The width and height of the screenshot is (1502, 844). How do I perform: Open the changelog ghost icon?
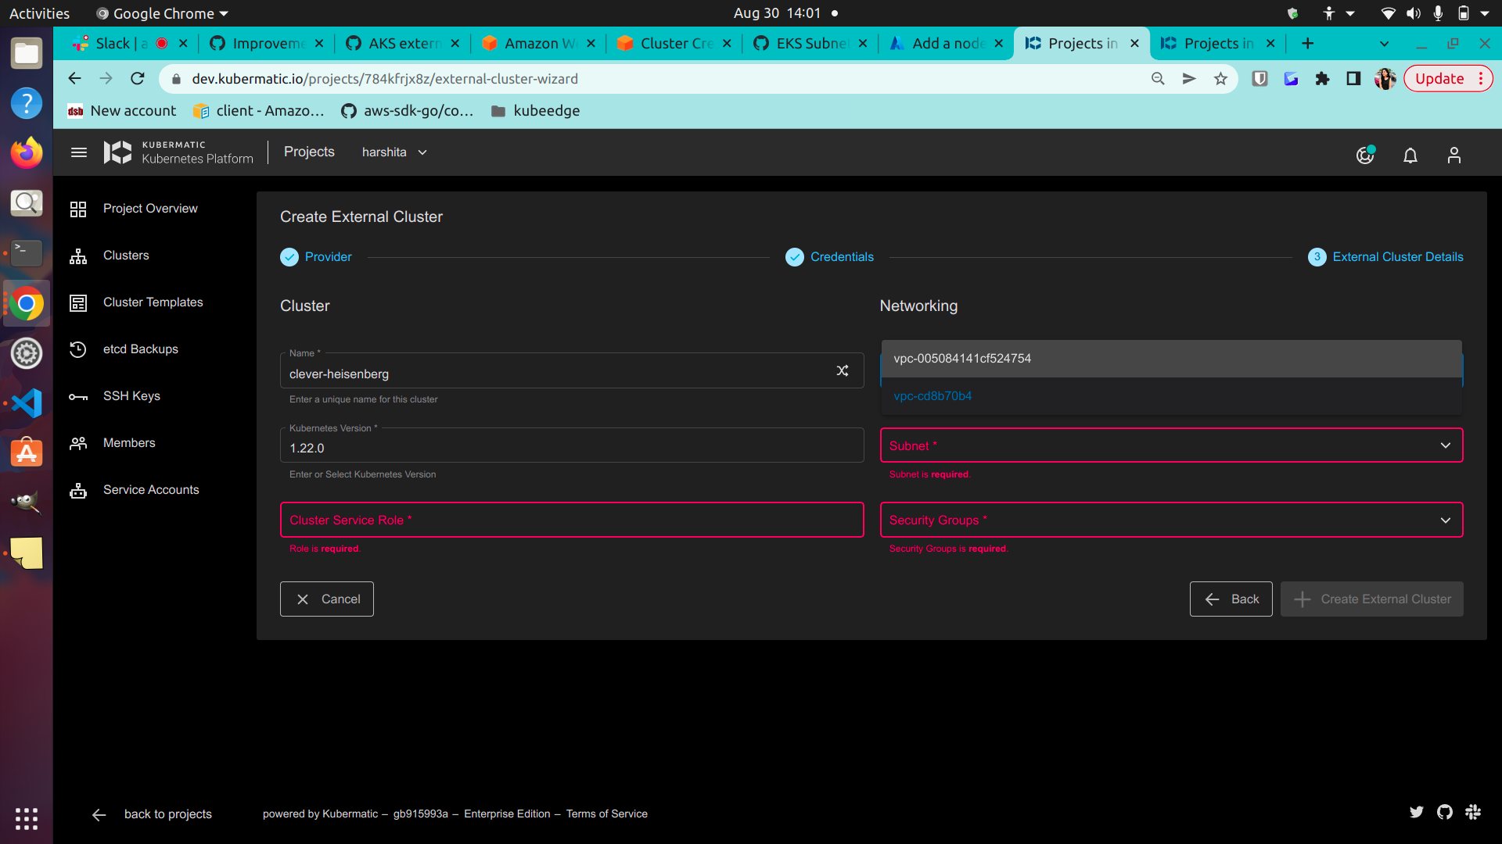[x=1365, y=156]
